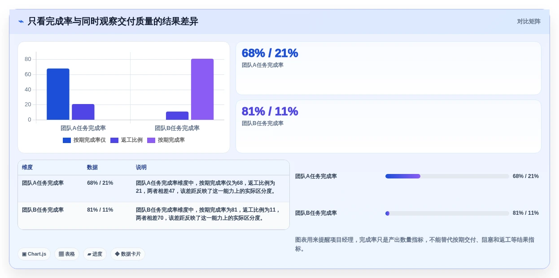
Task: Click the y-axis tick label 80
Action: tap(28, 59)
